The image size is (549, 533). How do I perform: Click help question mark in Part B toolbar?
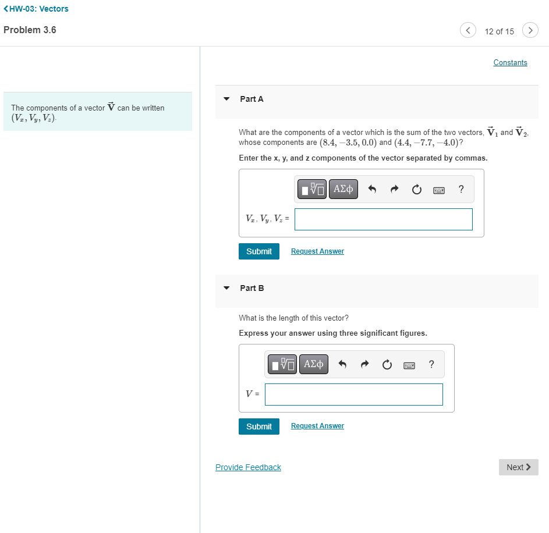coord(431,364)
